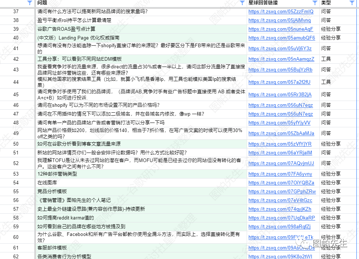
Task: Click the vertical scrollbar on the right edge
Action: coord(357,128)
